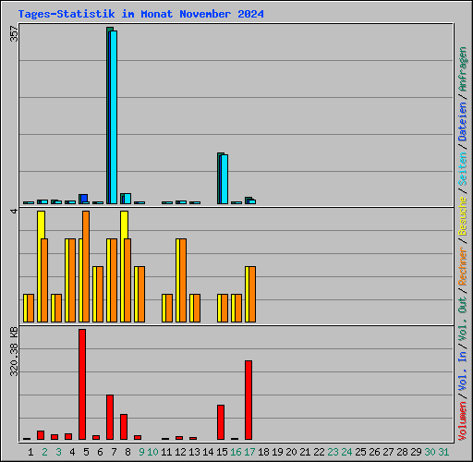This screenshot has width=473, height=462.
Task: Click the tall orange hosts bar for day 5
Action: 86,266
